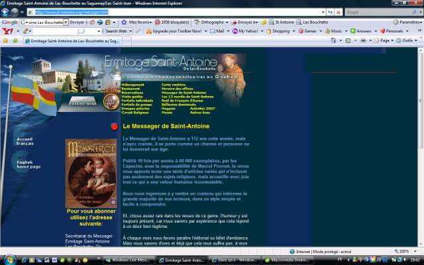
Task: Click the Écrivez-nous envelope image
Action: 83,103
